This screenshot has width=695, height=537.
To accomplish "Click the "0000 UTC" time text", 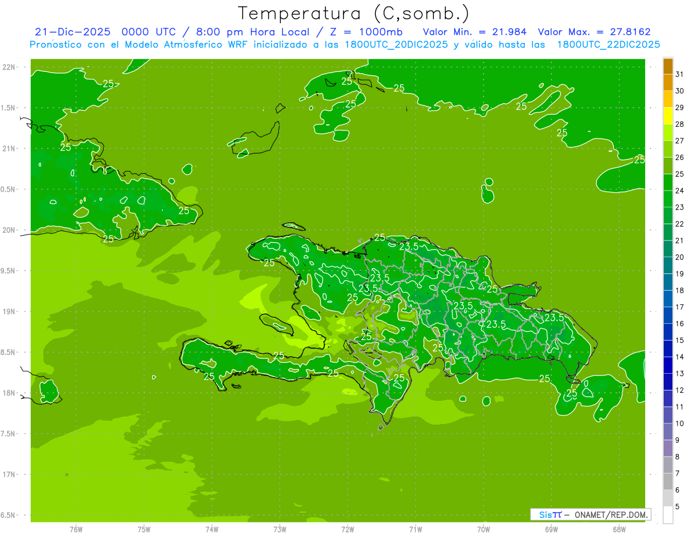I will click(x=149, y=32).
